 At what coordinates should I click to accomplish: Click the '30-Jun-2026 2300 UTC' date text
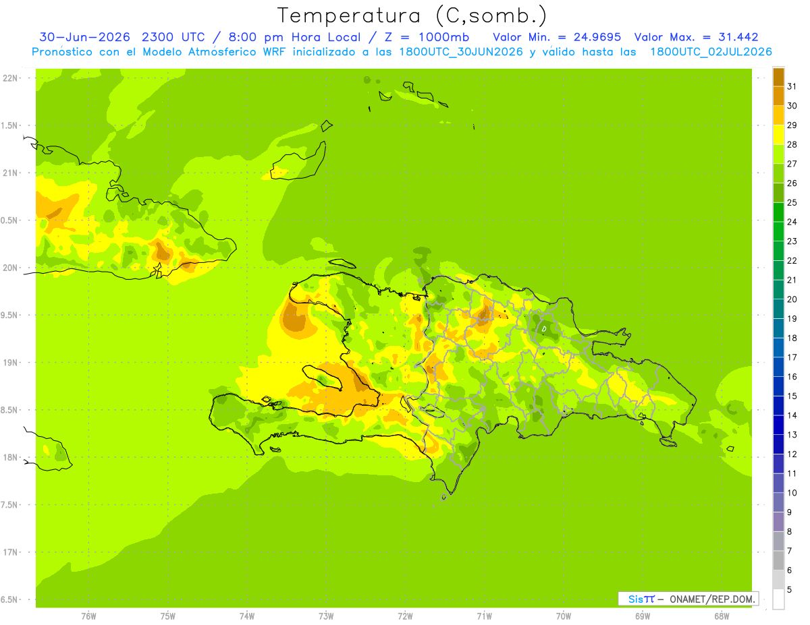point(119,37)
